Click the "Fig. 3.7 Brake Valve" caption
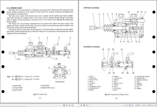Screen dimensions: 157x107 pos(40,94)
